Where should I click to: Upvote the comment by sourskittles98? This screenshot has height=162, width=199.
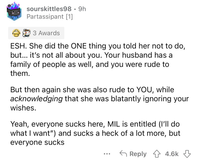point(156,154)
